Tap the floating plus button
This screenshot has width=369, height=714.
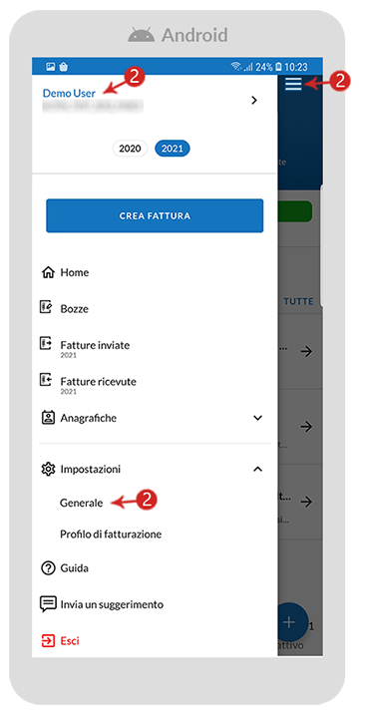click(290, 622)
